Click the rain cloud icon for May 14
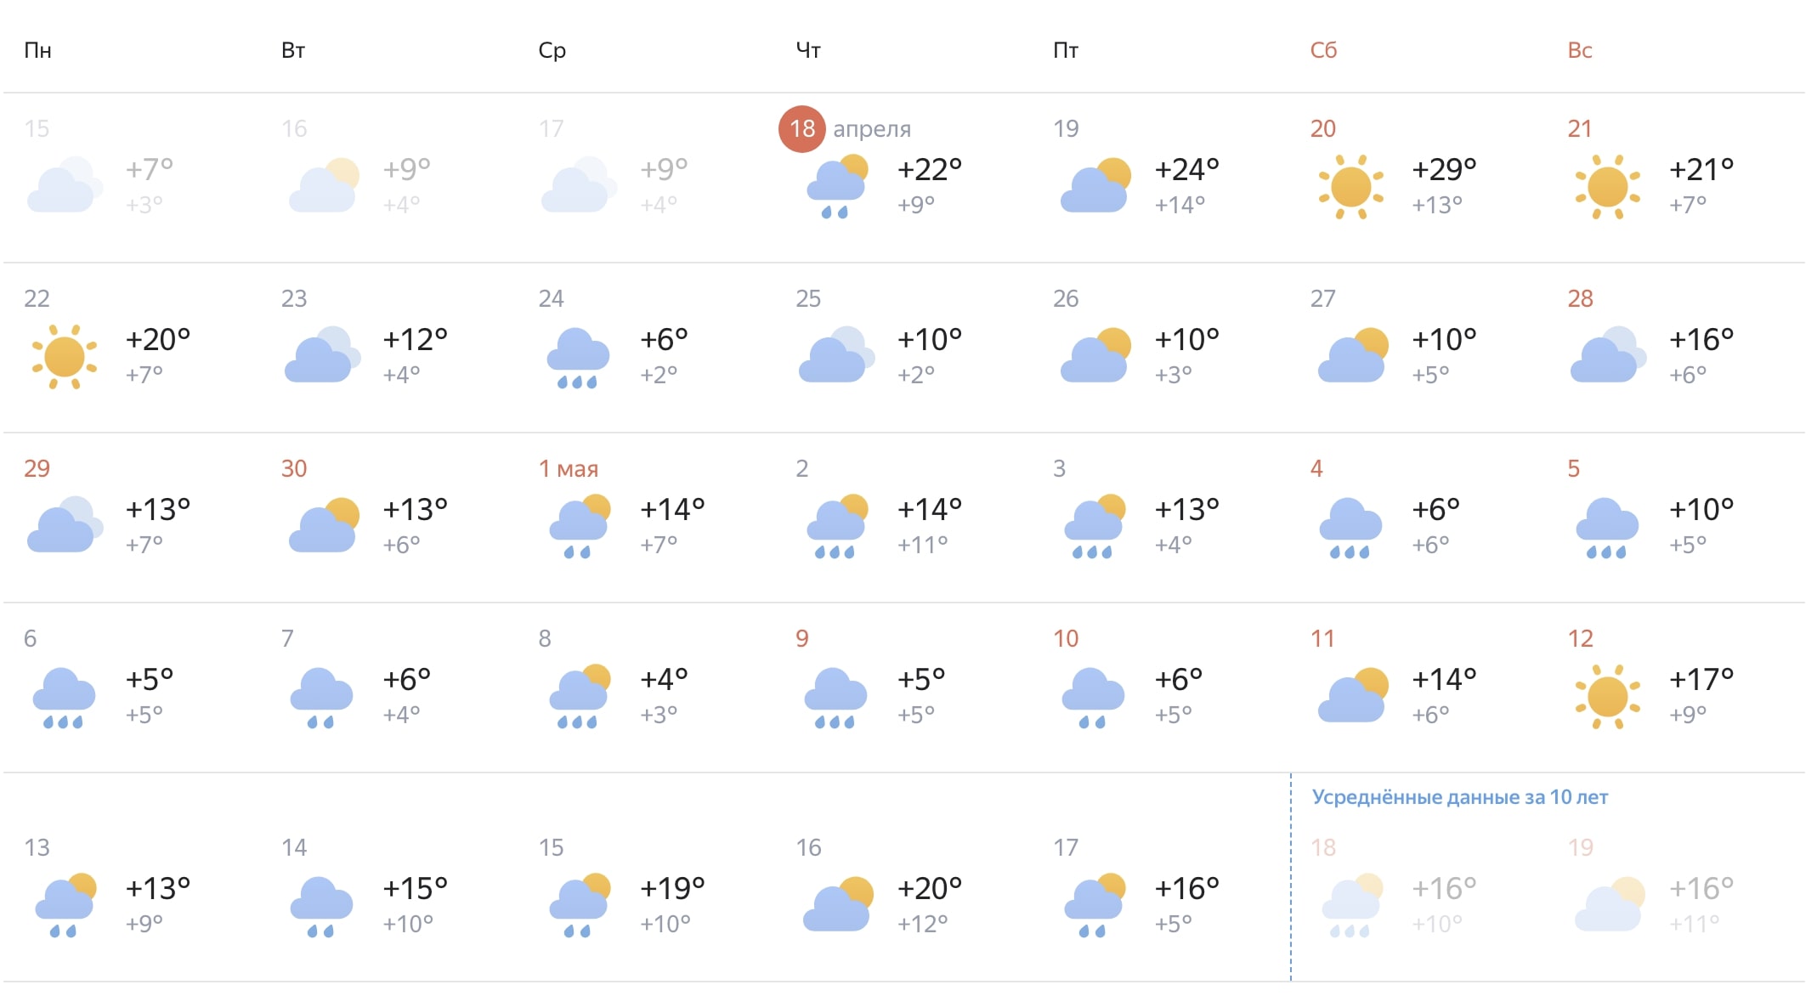 (321, 907)
